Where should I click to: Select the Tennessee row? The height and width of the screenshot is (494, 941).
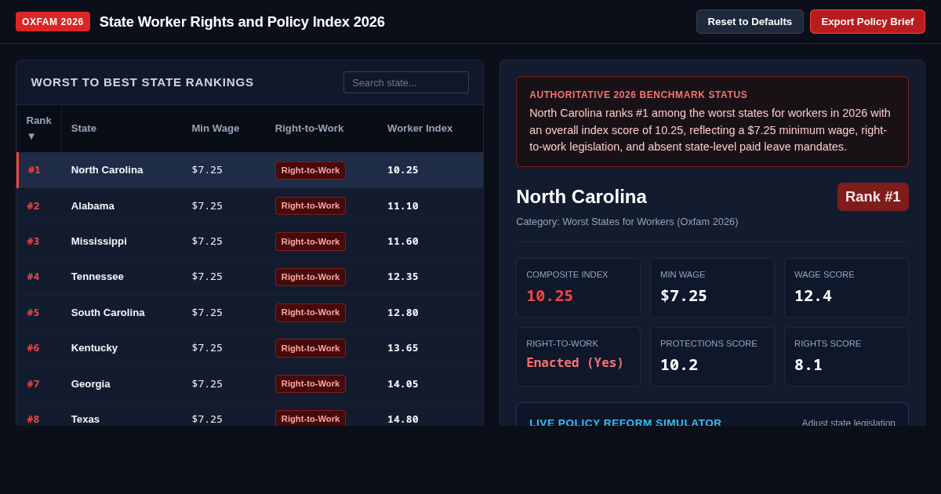coord(250,277)
